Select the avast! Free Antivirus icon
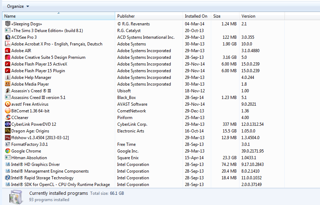Image resolution: width=320 pixels, height=205 pixels. (x=8, y=104)
